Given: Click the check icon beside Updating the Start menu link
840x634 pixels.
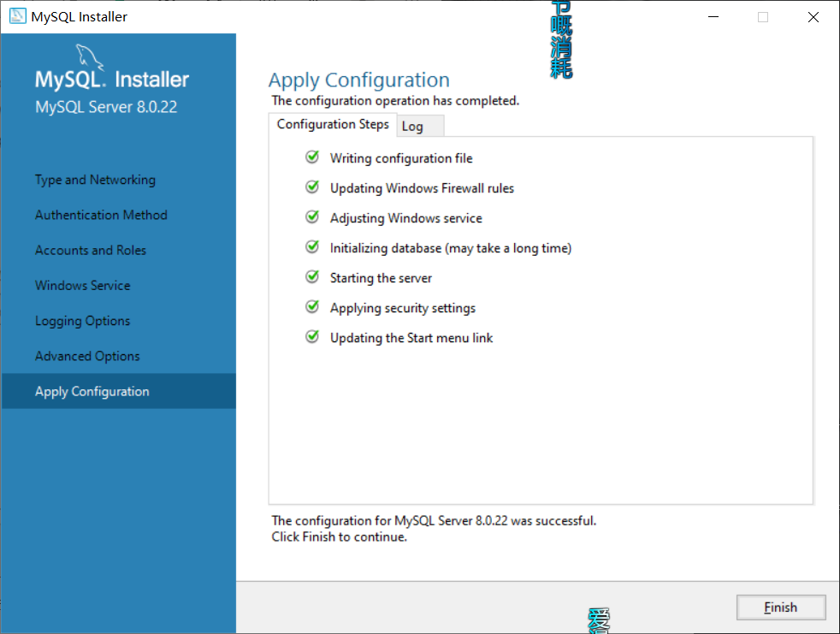Looking at the screenshot, I should point(312,337).
